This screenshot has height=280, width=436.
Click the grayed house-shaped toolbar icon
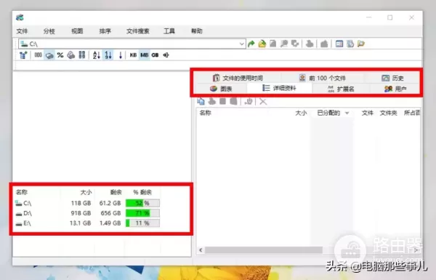point(324,44)
